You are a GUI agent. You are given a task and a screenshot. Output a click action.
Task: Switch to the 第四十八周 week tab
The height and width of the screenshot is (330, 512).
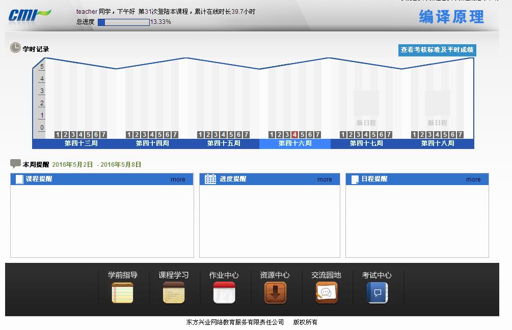click(x=438, y=143)
